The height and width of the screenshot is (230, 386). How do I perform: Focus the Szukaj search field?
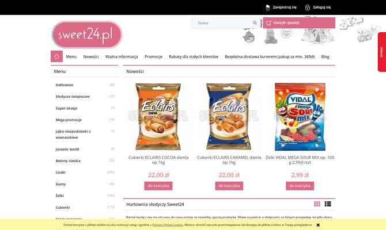pos(223,23)
